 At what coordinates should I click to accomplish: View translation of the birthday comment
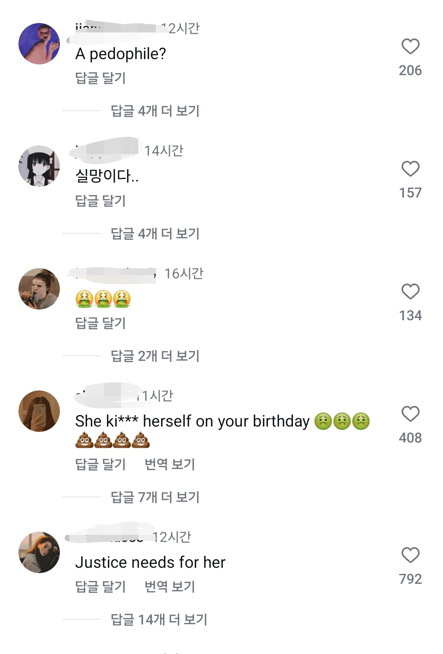170,464
